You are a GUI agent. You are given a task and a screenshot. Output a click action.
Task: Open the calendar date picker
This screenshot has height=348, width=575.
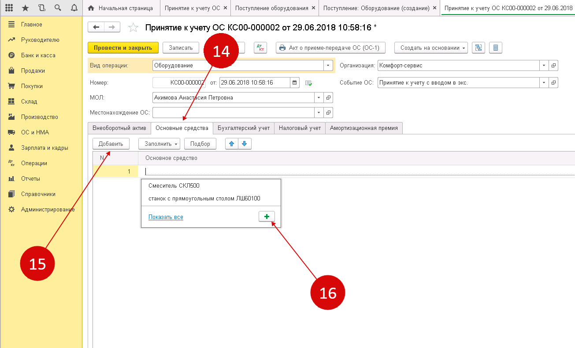pos(295,82)
